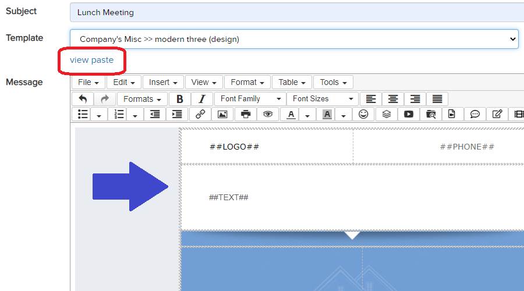This screenshot has width=524, height=291.
Task: Justify the text
Action: (x=437, y=99)
